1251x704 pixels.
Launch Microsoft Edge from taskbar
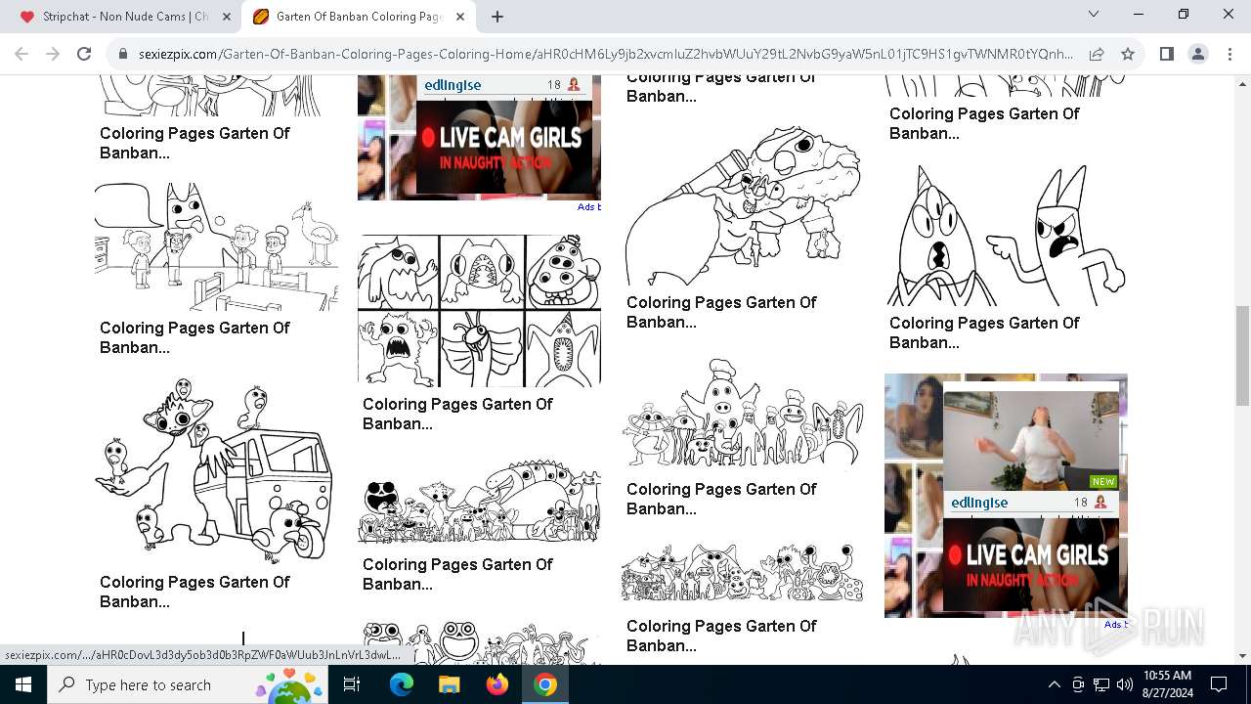[x=402, y=684]
